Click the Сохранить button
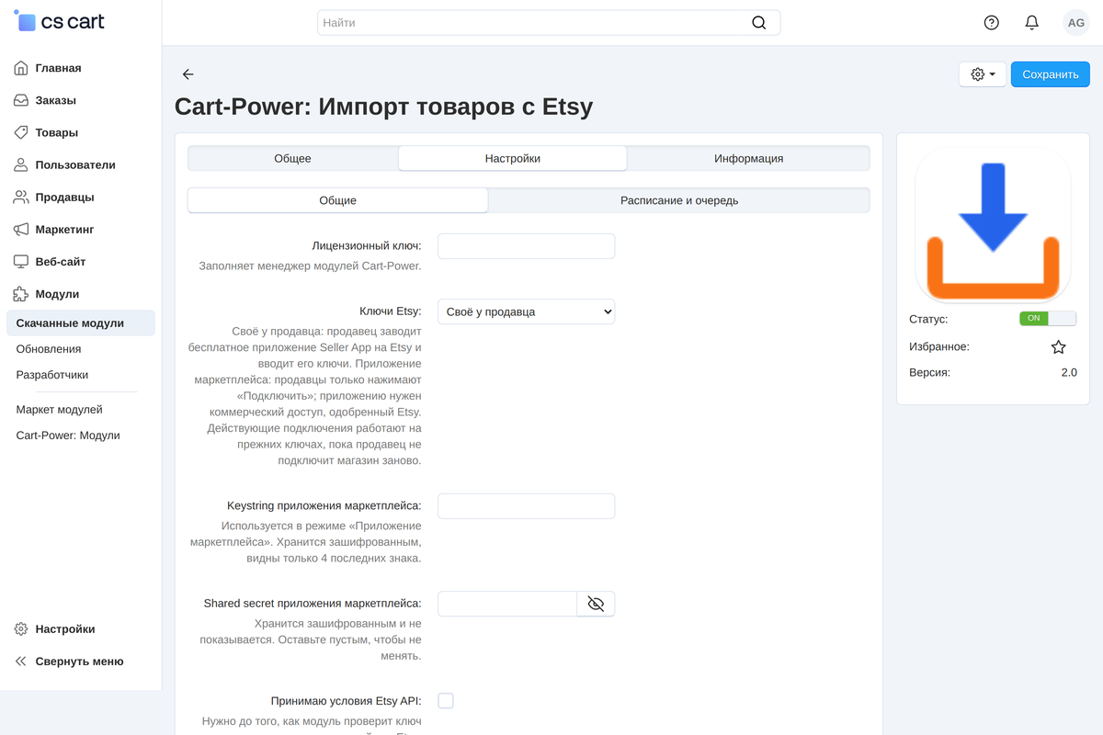Screen dimensions: 1103x735 point(1051,74)
